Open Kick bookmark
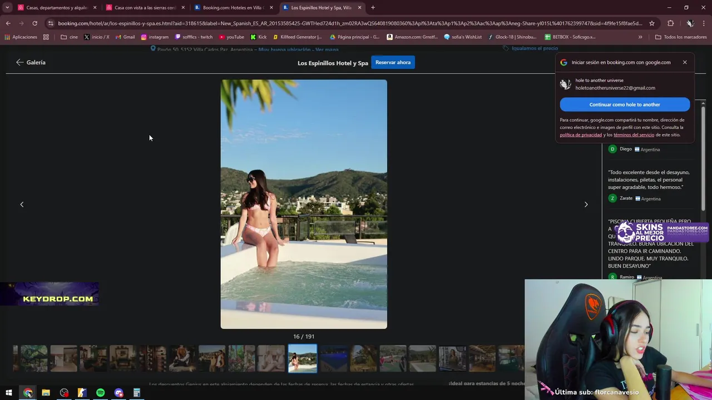712x400 pixels. (259, 37)
